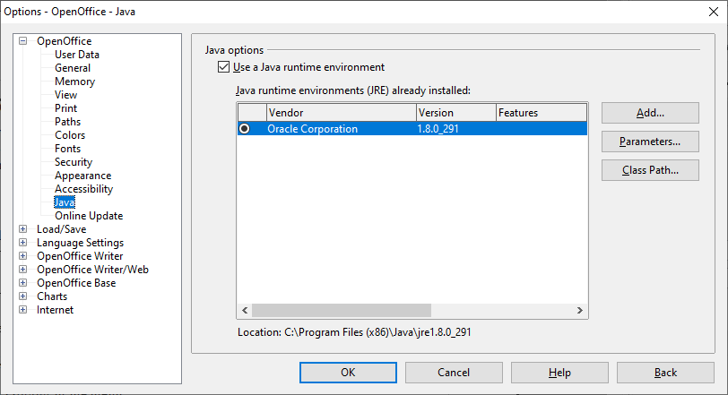Select the Oracle Corporation JRE radio button
This screenshot has width=728, height=395.
pyautogui.click(x=244, y=128)
